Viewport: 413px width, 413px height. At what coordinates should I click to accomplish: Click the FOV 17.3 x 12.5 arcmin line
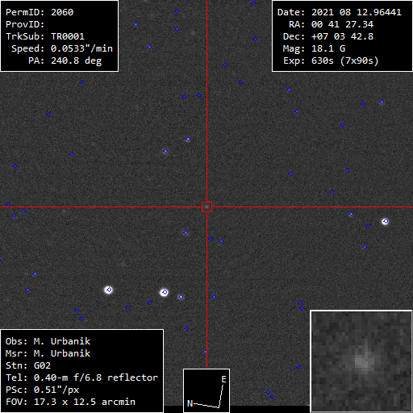70,402
